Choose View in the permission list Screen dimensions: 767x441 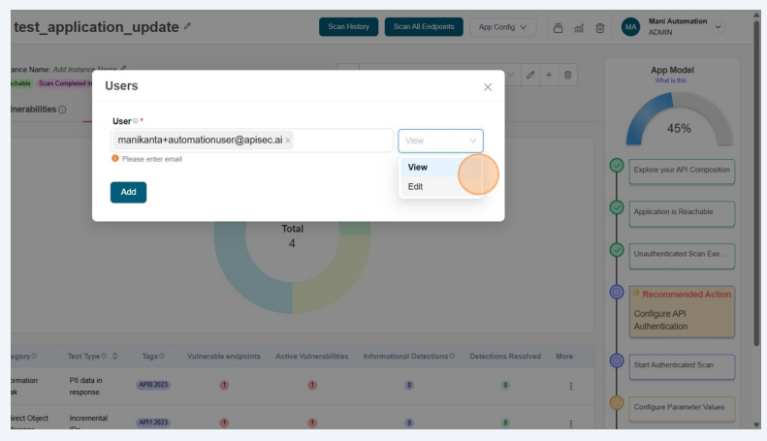418,167
